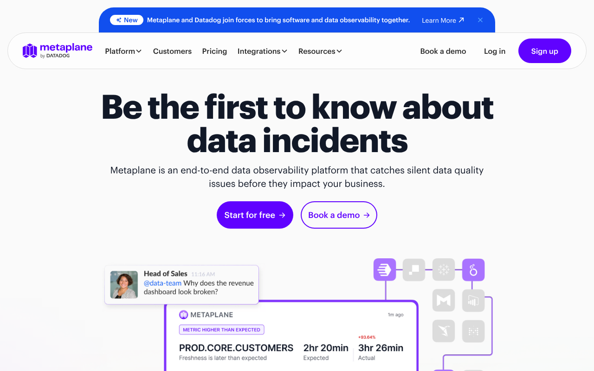Click the Power BI integration tile

473,301
